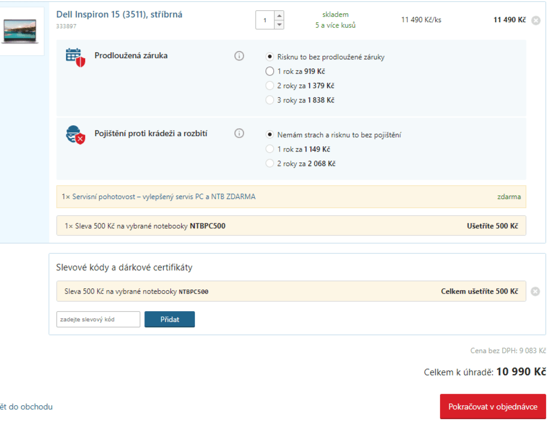Click the theft insurance burglar icon

pyautogui.click(x=76, y=135)
